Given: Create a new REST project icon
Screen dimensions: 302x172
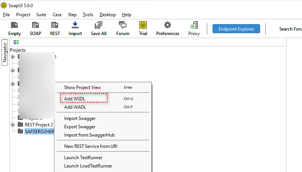Looking at the screenshot, I should tap(55, 25).
